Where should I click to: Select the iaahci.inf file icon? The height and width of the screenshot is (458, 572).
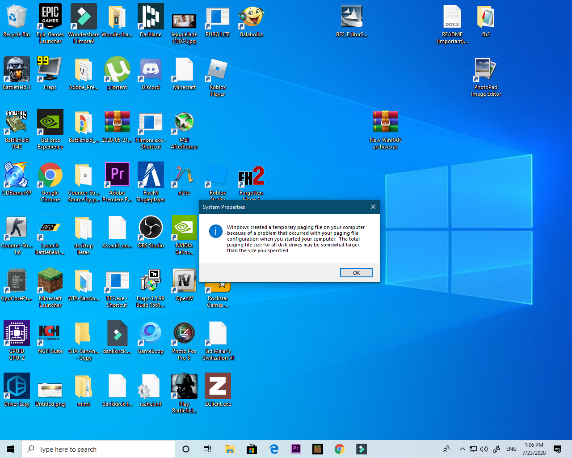coord(151,390)
